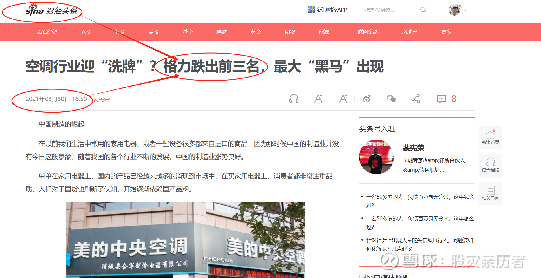Viewport: 541px width, 278px height.
Task: Open the 美股 navigation tab
Action: [153, 32]
